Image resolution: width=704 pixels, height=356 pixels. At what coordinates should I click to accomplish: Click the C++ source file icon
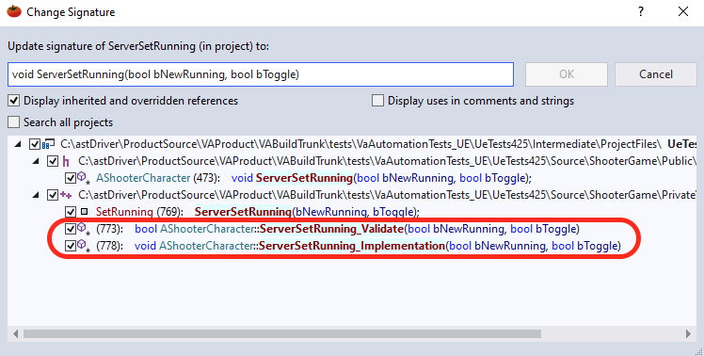pyautogui.click(x=66, y=195)
